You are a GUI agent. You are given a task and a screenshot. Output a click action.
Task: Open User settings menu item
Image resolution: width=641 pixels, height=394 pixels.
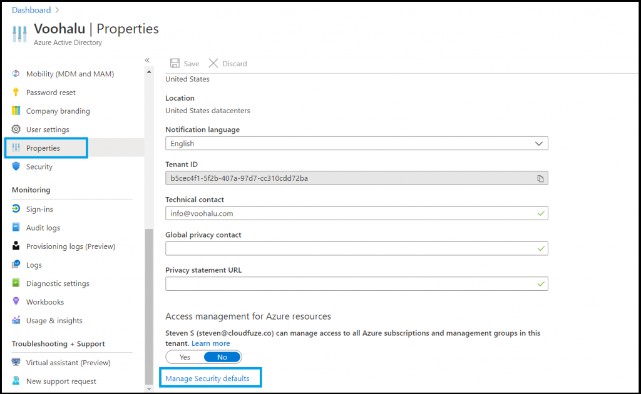tap(48, 129)
